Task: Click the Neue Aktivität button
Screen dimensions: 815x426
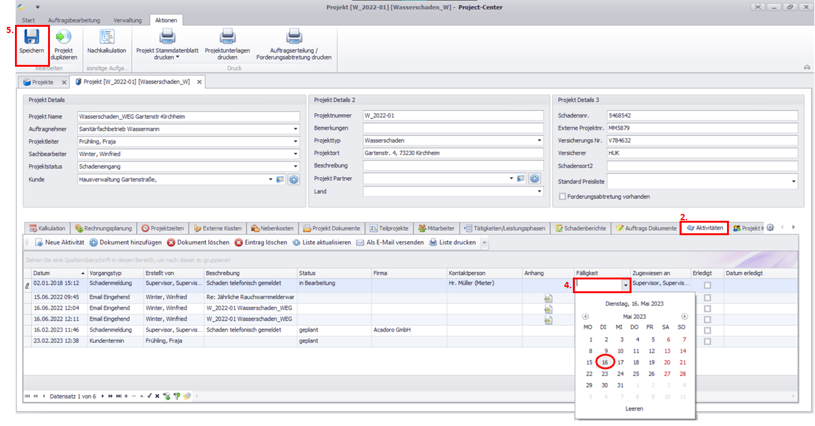Action: 60,242
